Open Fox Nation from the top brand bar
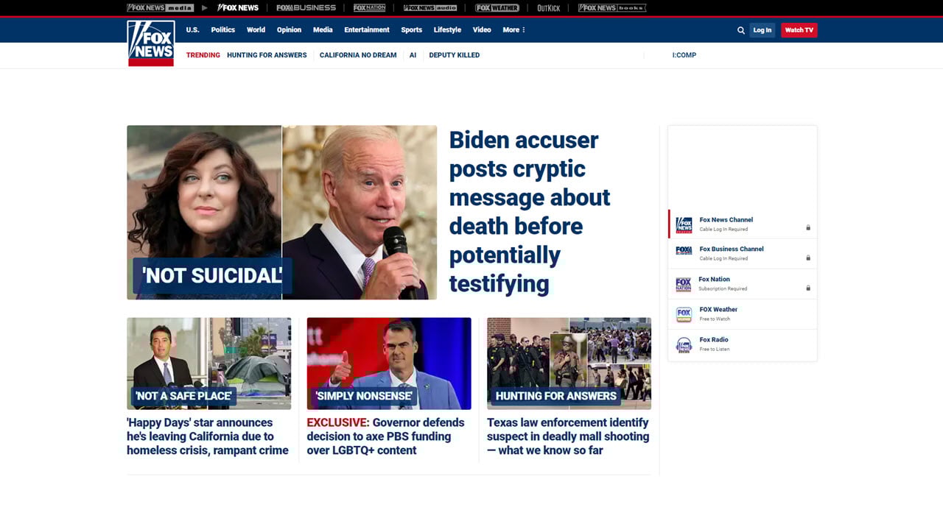This screenshot has width=943, height=507. (369, 7)
